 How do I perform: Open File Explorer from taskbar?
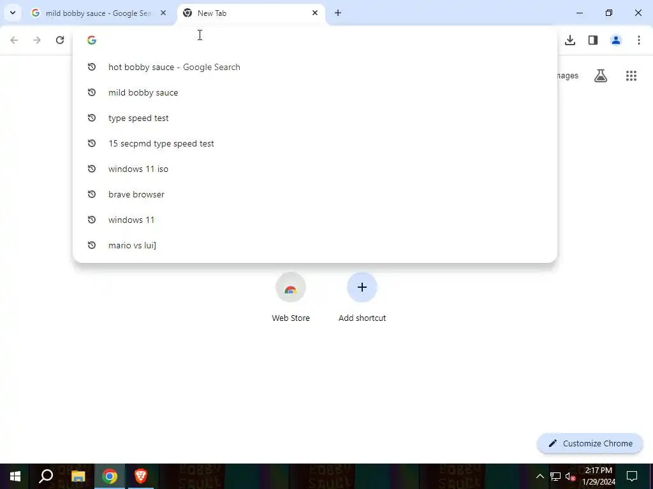coord(78,476)
